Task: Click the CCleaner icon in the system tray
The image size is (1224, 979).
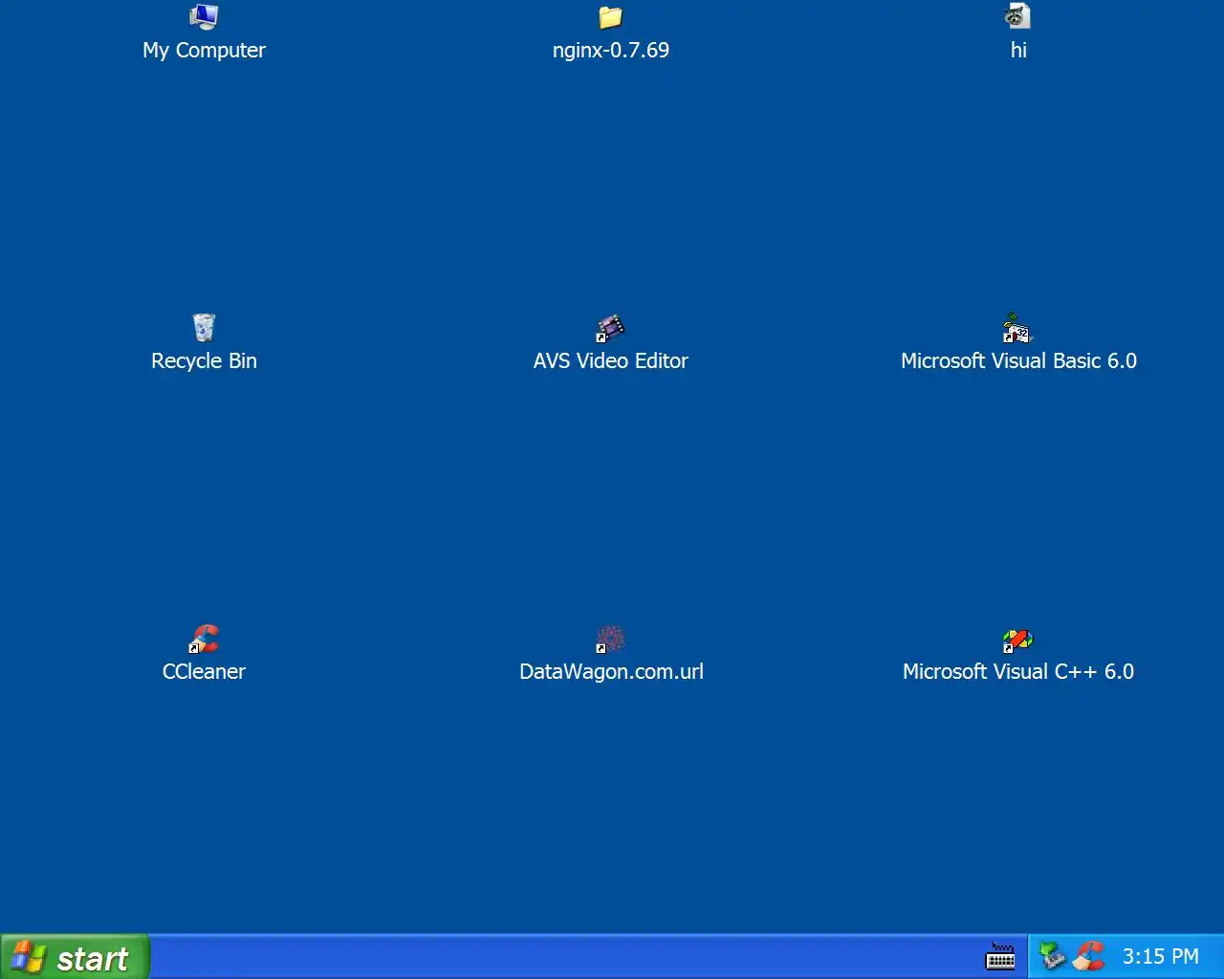Action: (1088, 956)
